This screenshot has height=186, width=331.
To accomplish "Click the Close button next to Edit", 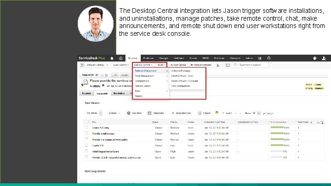I will point(125,75).
